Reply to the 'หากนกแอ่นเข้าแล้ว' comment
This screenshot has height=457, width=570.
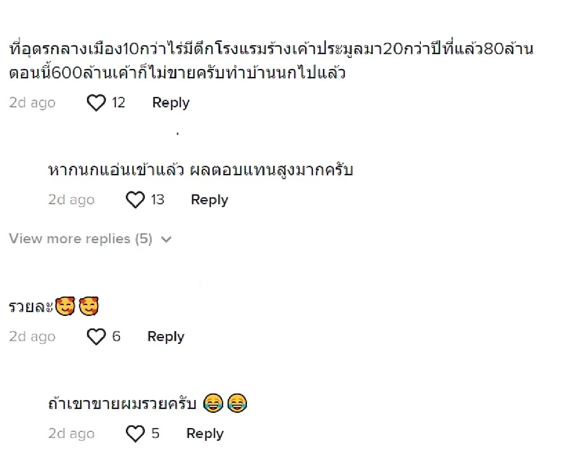point(209,200)
